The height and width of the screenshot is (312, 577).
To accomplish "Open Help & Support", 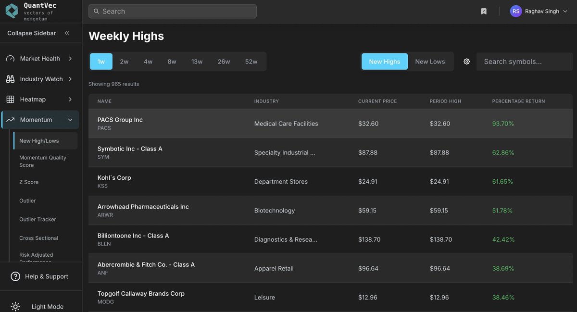I will click(x=41, y=276).
